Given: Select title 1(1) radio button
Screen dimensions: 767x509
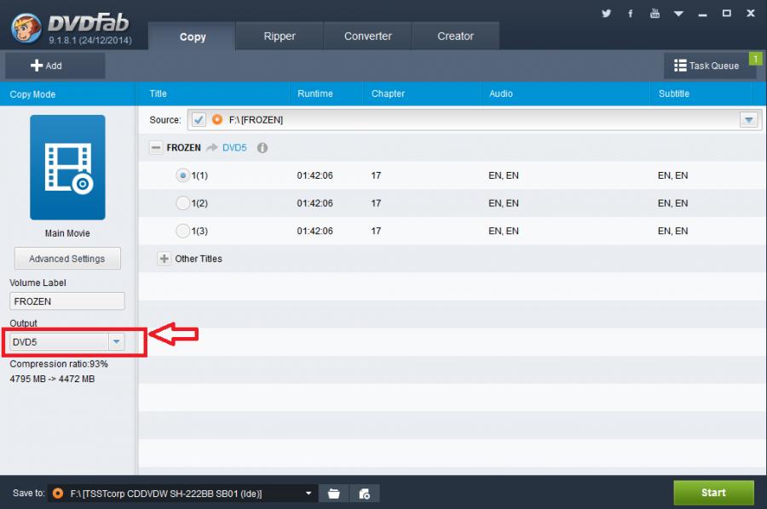Looking at the screenshot, I should (x=182, y=175).
